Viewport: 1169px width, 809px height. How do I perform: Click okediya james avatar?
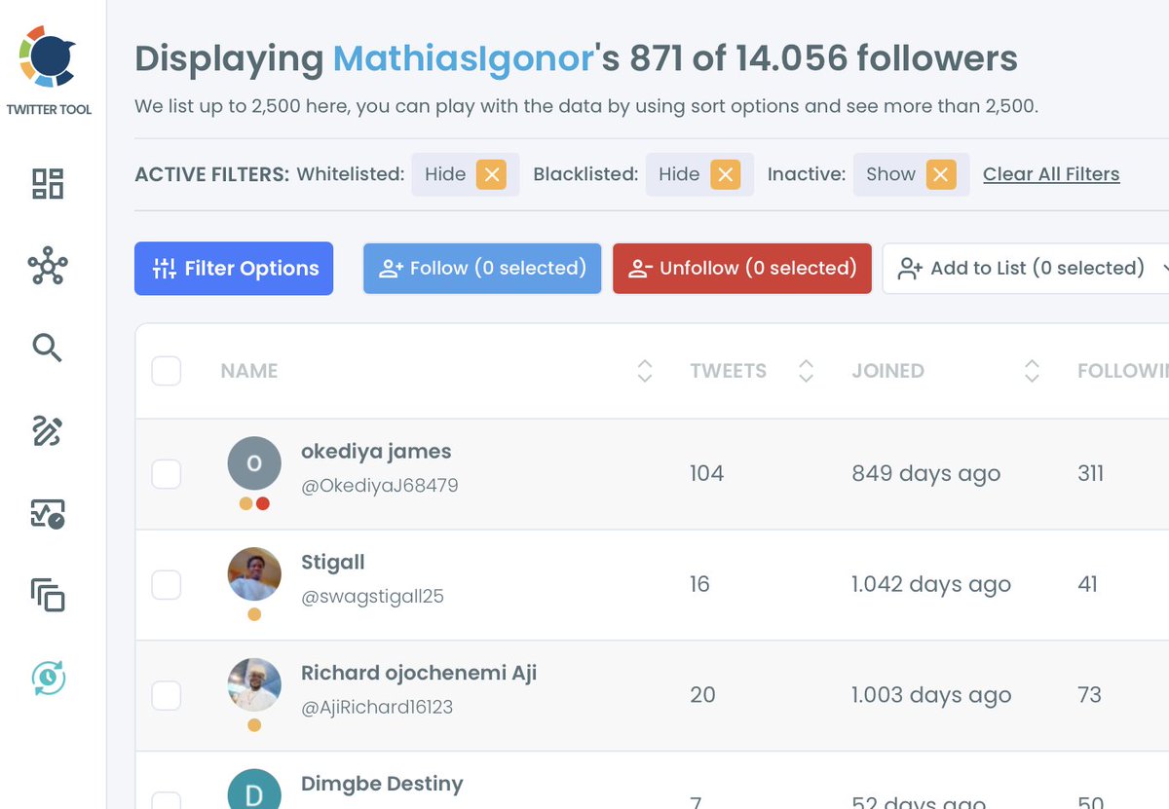(x=254, y=463)
